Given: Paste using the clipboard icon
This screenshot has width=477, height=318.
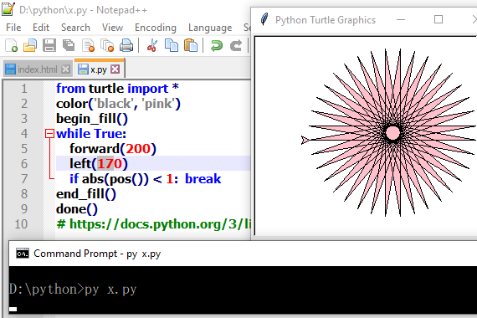Looking at the screenshot, I should pos(191,46).
